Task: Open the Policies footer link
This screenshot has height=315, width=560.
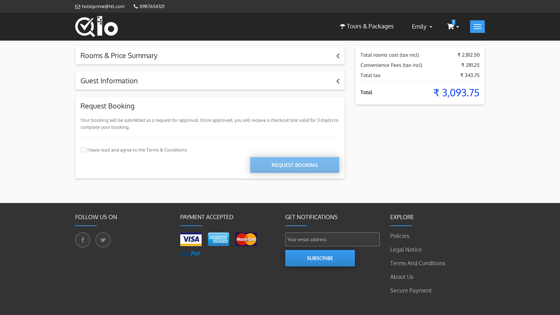Action: tap(400, 236)
